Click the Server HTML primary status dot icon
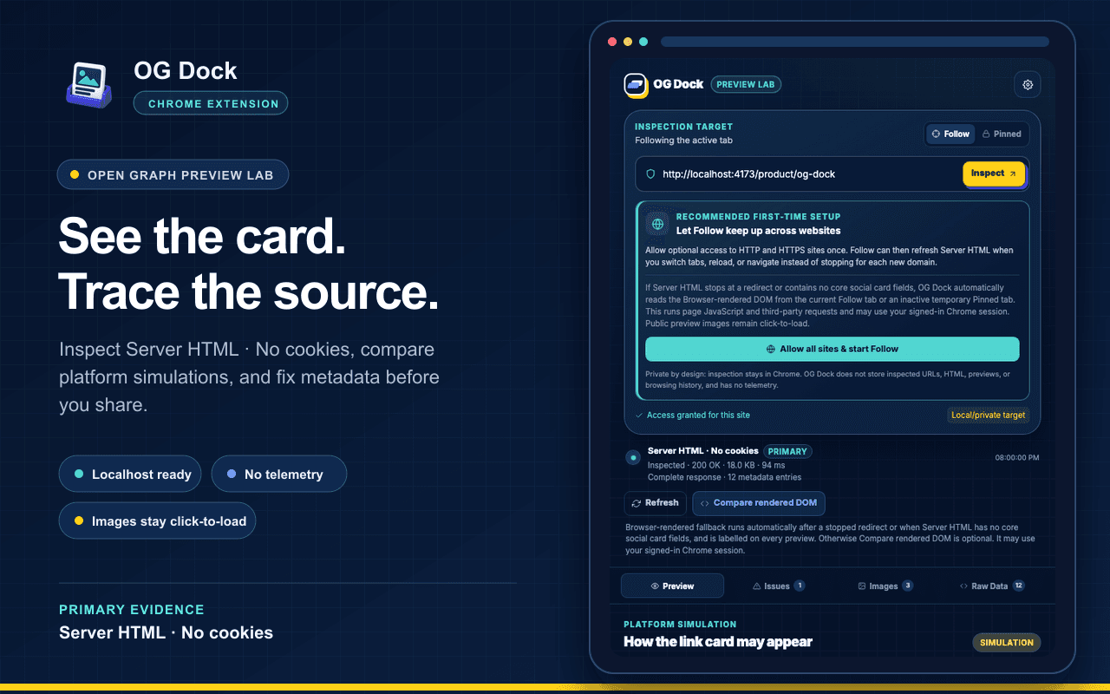Viewport: 1110px width, 694px height. tap(633, 457)
